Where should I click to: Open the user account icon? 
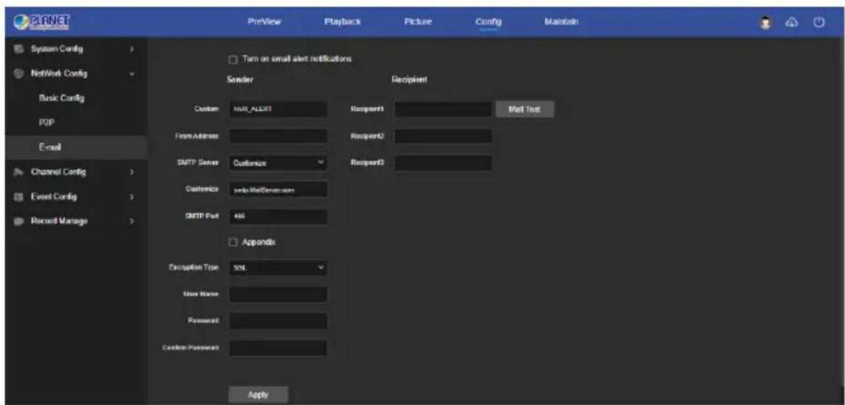(764, 22)
